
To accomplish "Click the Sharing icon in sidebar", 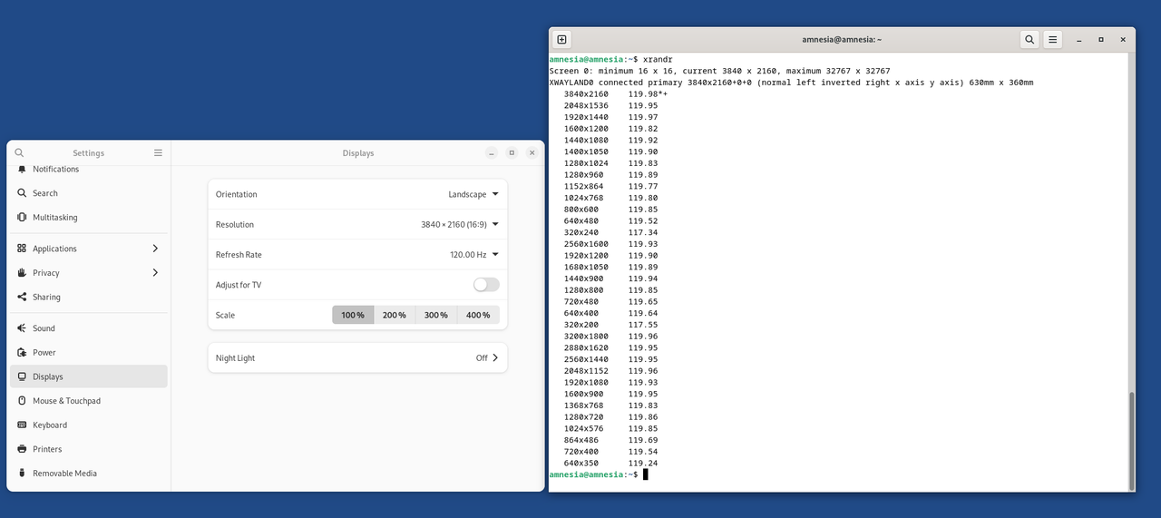I will coord(22,298).
